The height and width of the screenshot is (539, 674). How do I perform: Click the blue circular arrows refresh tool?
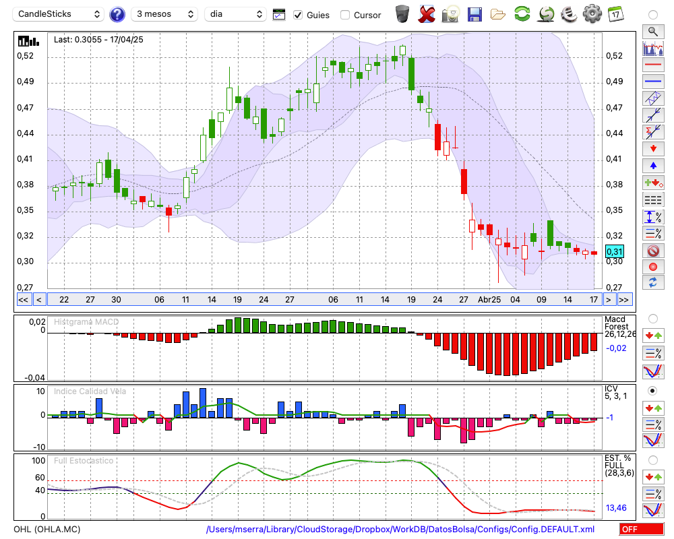coord(653,283)
